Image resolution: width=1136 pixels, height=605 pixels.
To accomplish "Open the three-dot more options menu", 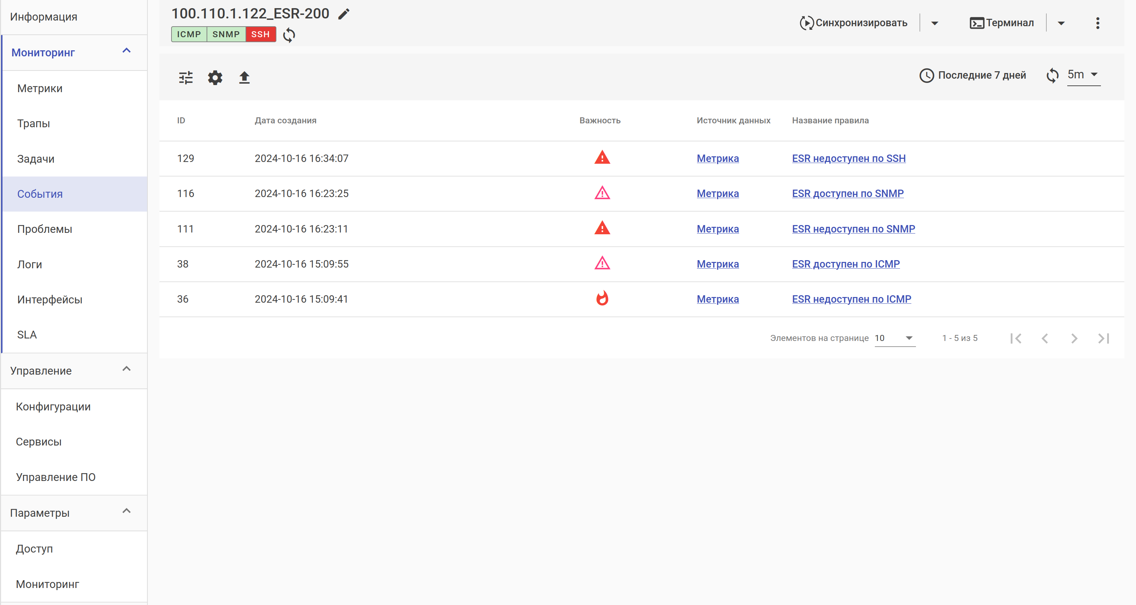I will click(x=1097, y=23).
